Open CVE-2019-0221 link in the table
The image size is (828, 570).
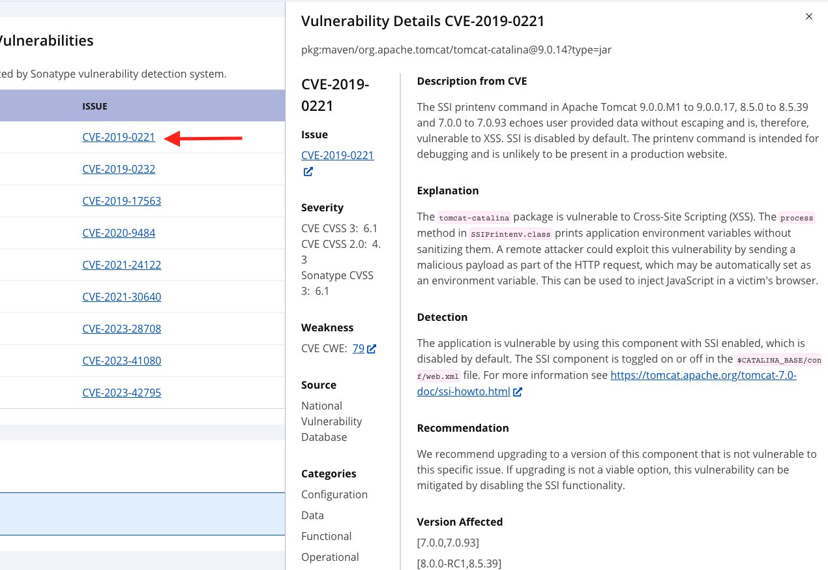pyautogui.click(x=119, y=137)
